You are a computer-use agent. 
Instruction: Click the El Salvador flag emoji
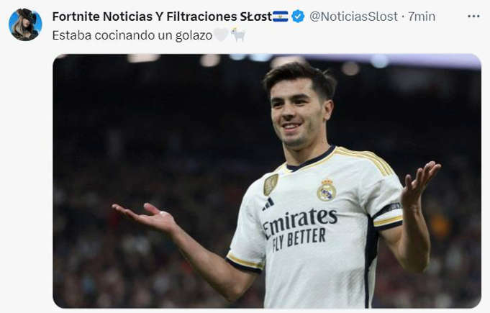pos(281,17)
